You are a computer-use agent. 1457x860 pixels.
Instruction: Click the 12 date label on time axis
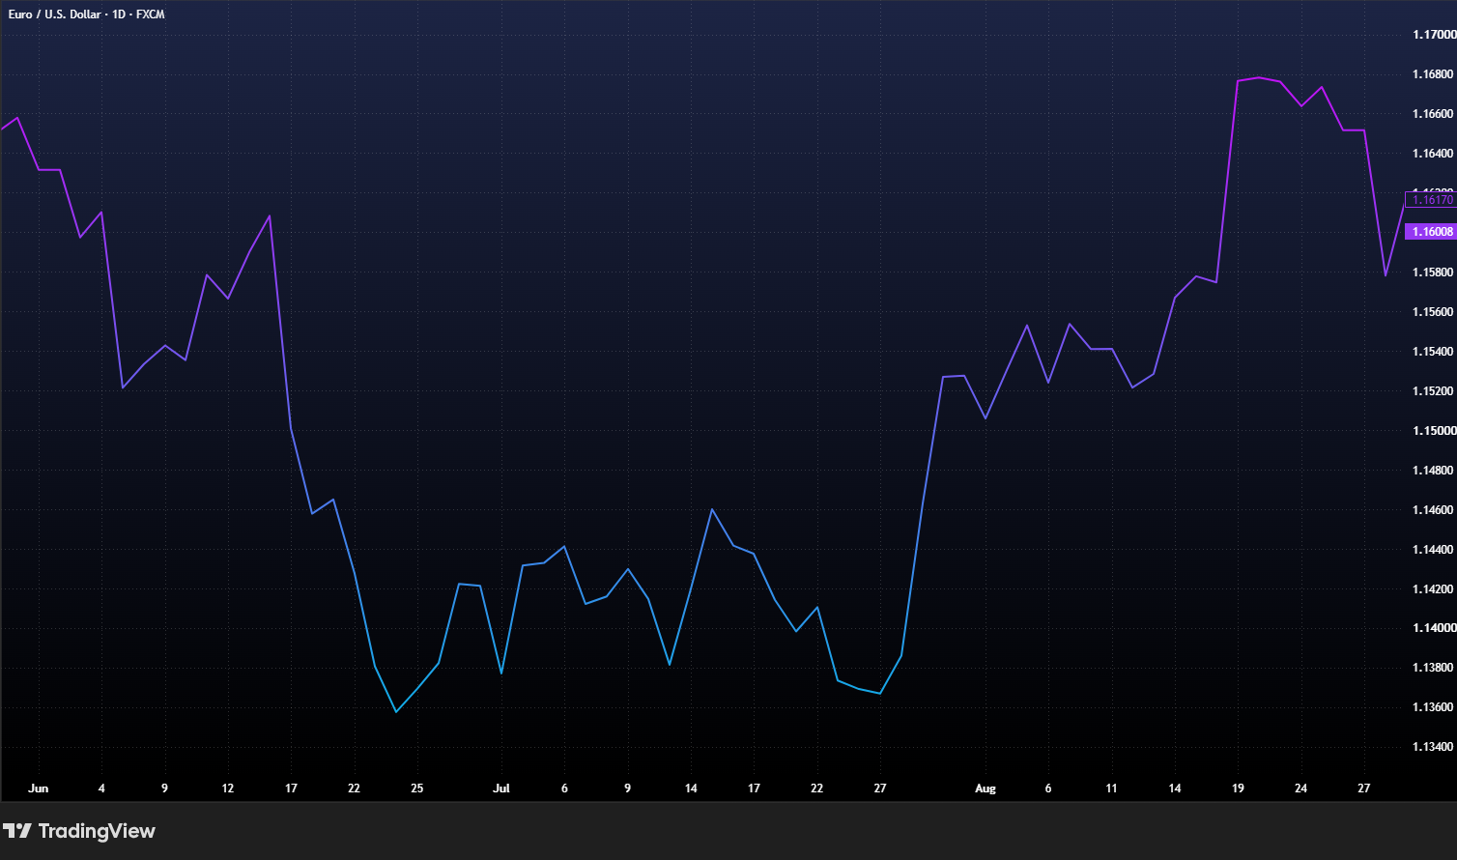(x=228, y=788)
